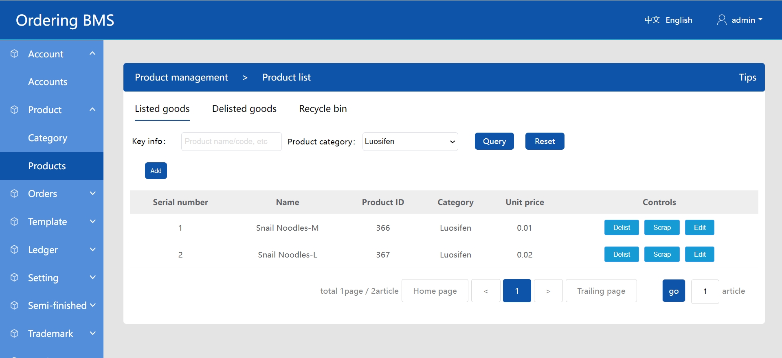Expand the Template menu chevron
Viewport: 782px width, 358px height.
[93, 221]
